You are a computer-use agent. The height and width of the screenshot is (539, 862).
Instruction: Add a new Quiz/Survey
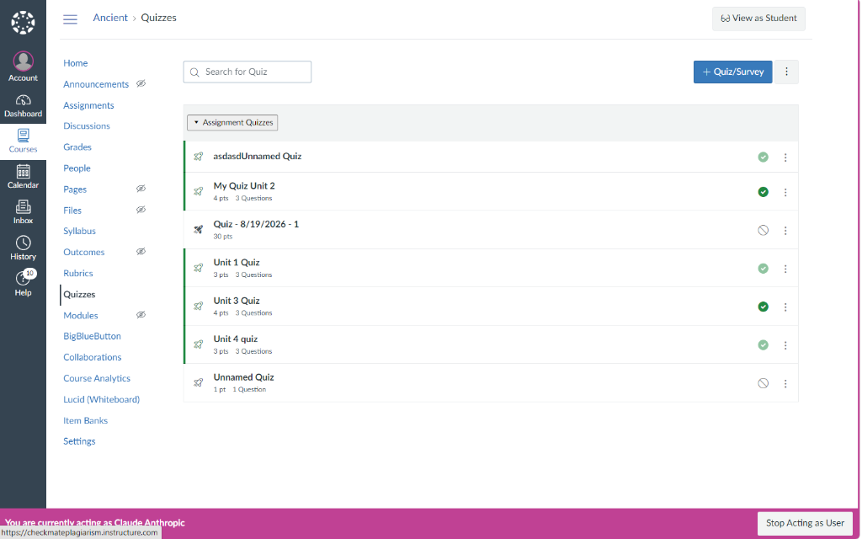tap(733, 72)
